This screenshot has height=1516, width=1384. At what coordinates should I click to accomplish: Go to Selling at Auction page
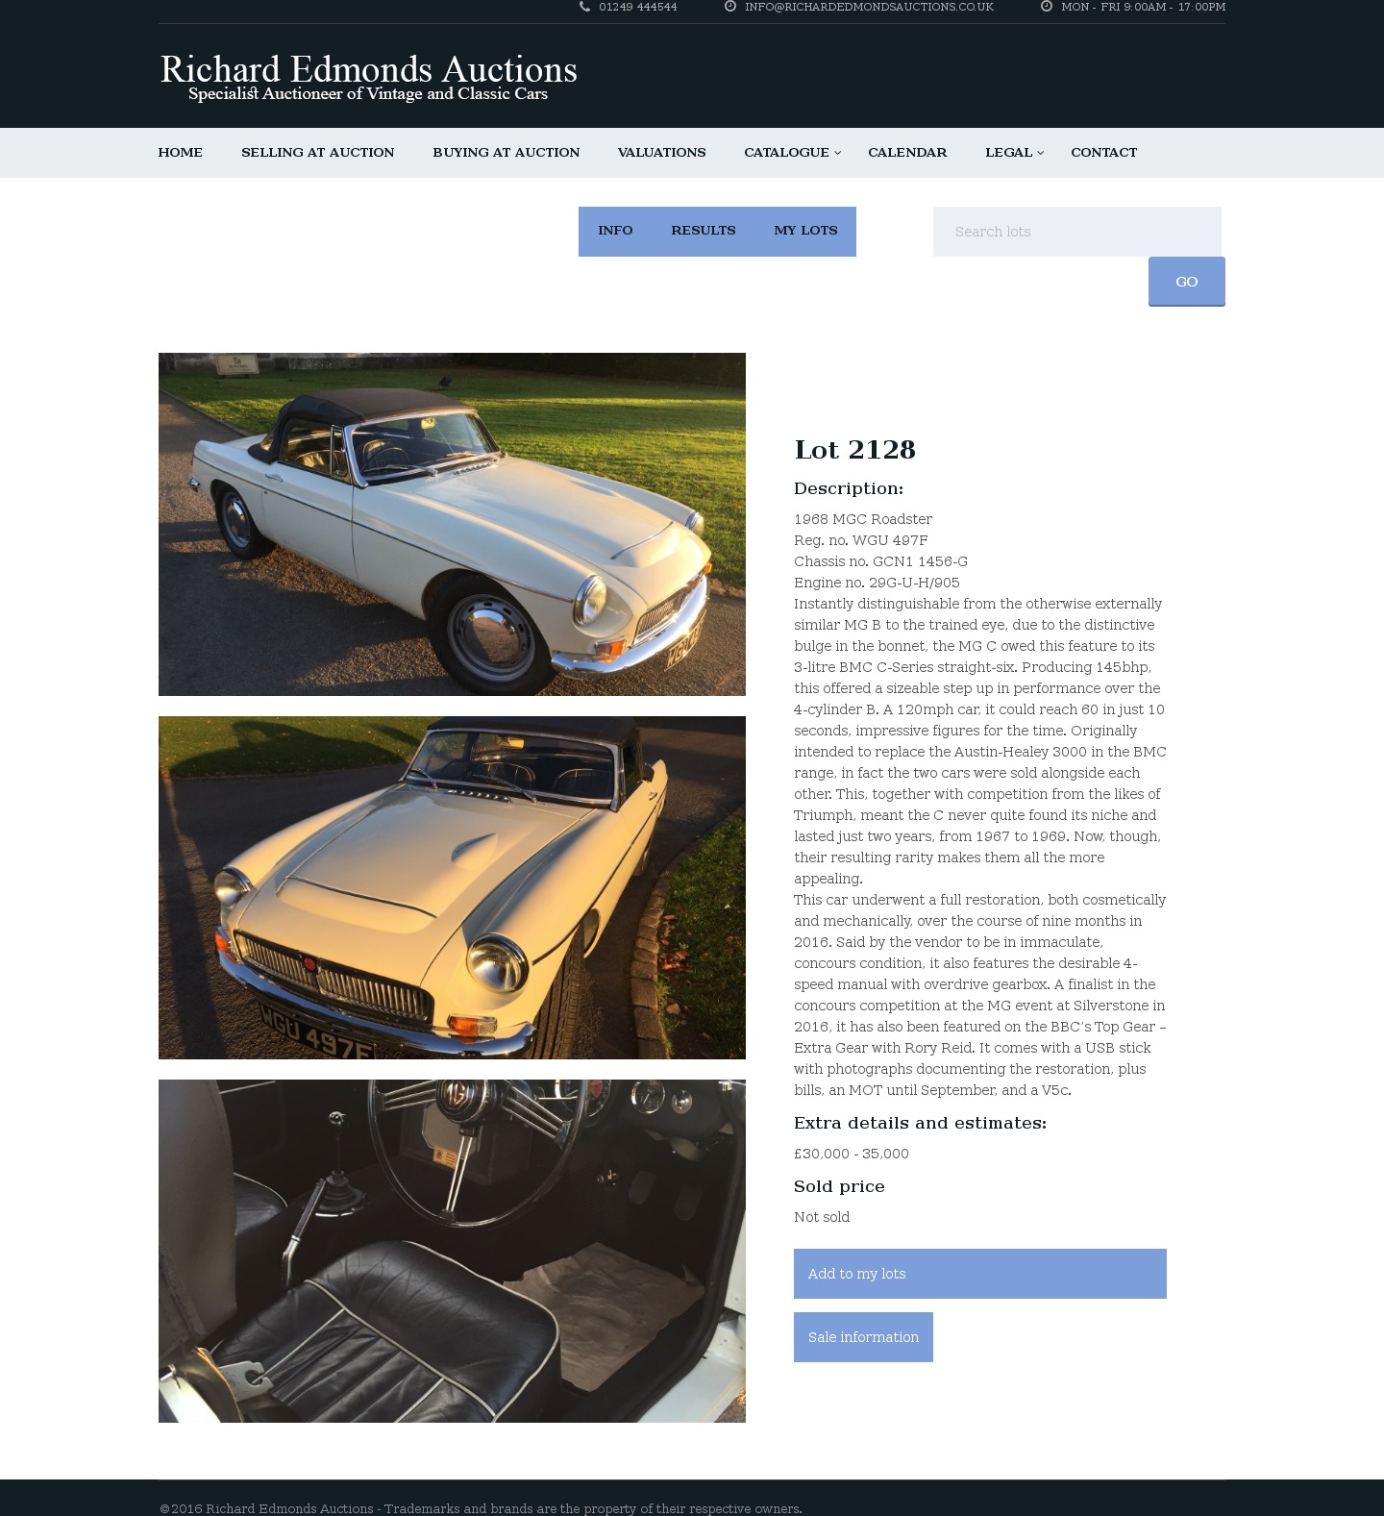pos(317,153)
